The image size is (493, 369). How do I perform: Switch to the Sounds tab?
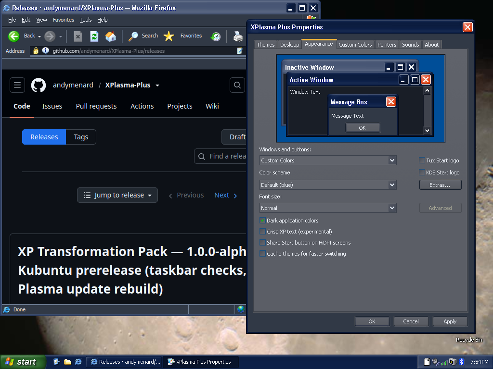click(x=411, y=45)
